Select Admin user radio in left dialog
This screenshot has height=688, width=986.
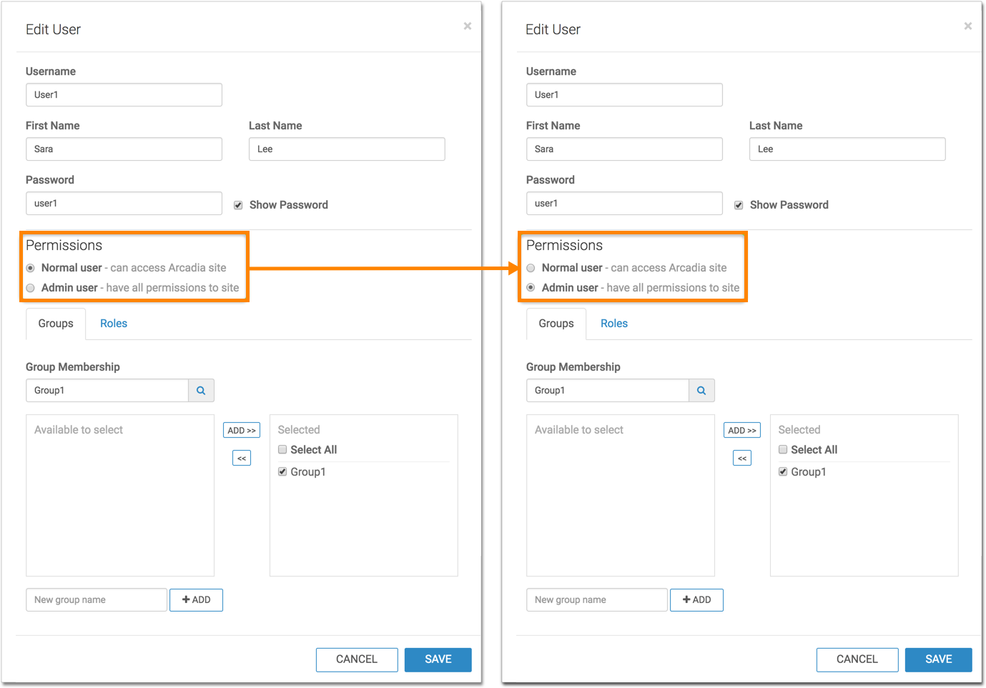tap(31, 288)
